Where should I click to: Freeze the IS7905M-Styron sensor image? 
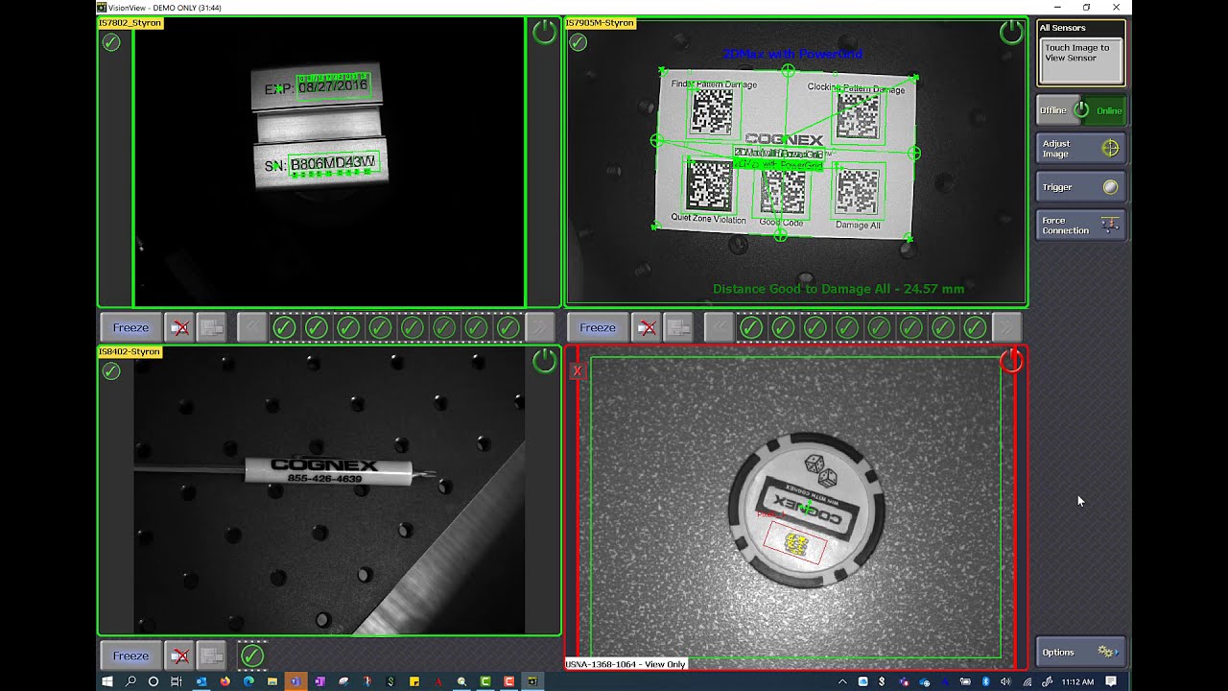(x=598, y=327)
